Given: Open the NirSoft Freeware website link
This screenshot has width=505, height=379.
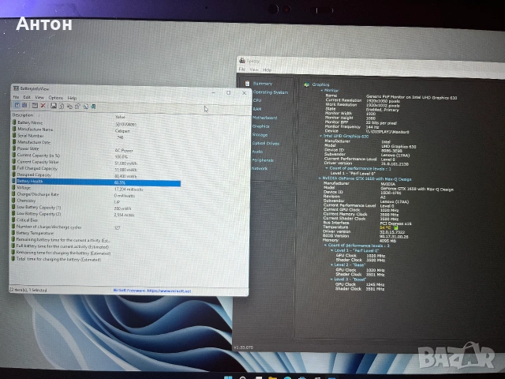Looking at the screenshot, I should click(x=152, y=291).
